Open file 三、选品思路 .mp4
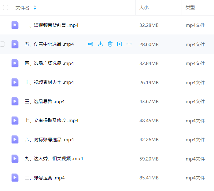The width and height of the screenshot is (214, 191). (45, 102)
